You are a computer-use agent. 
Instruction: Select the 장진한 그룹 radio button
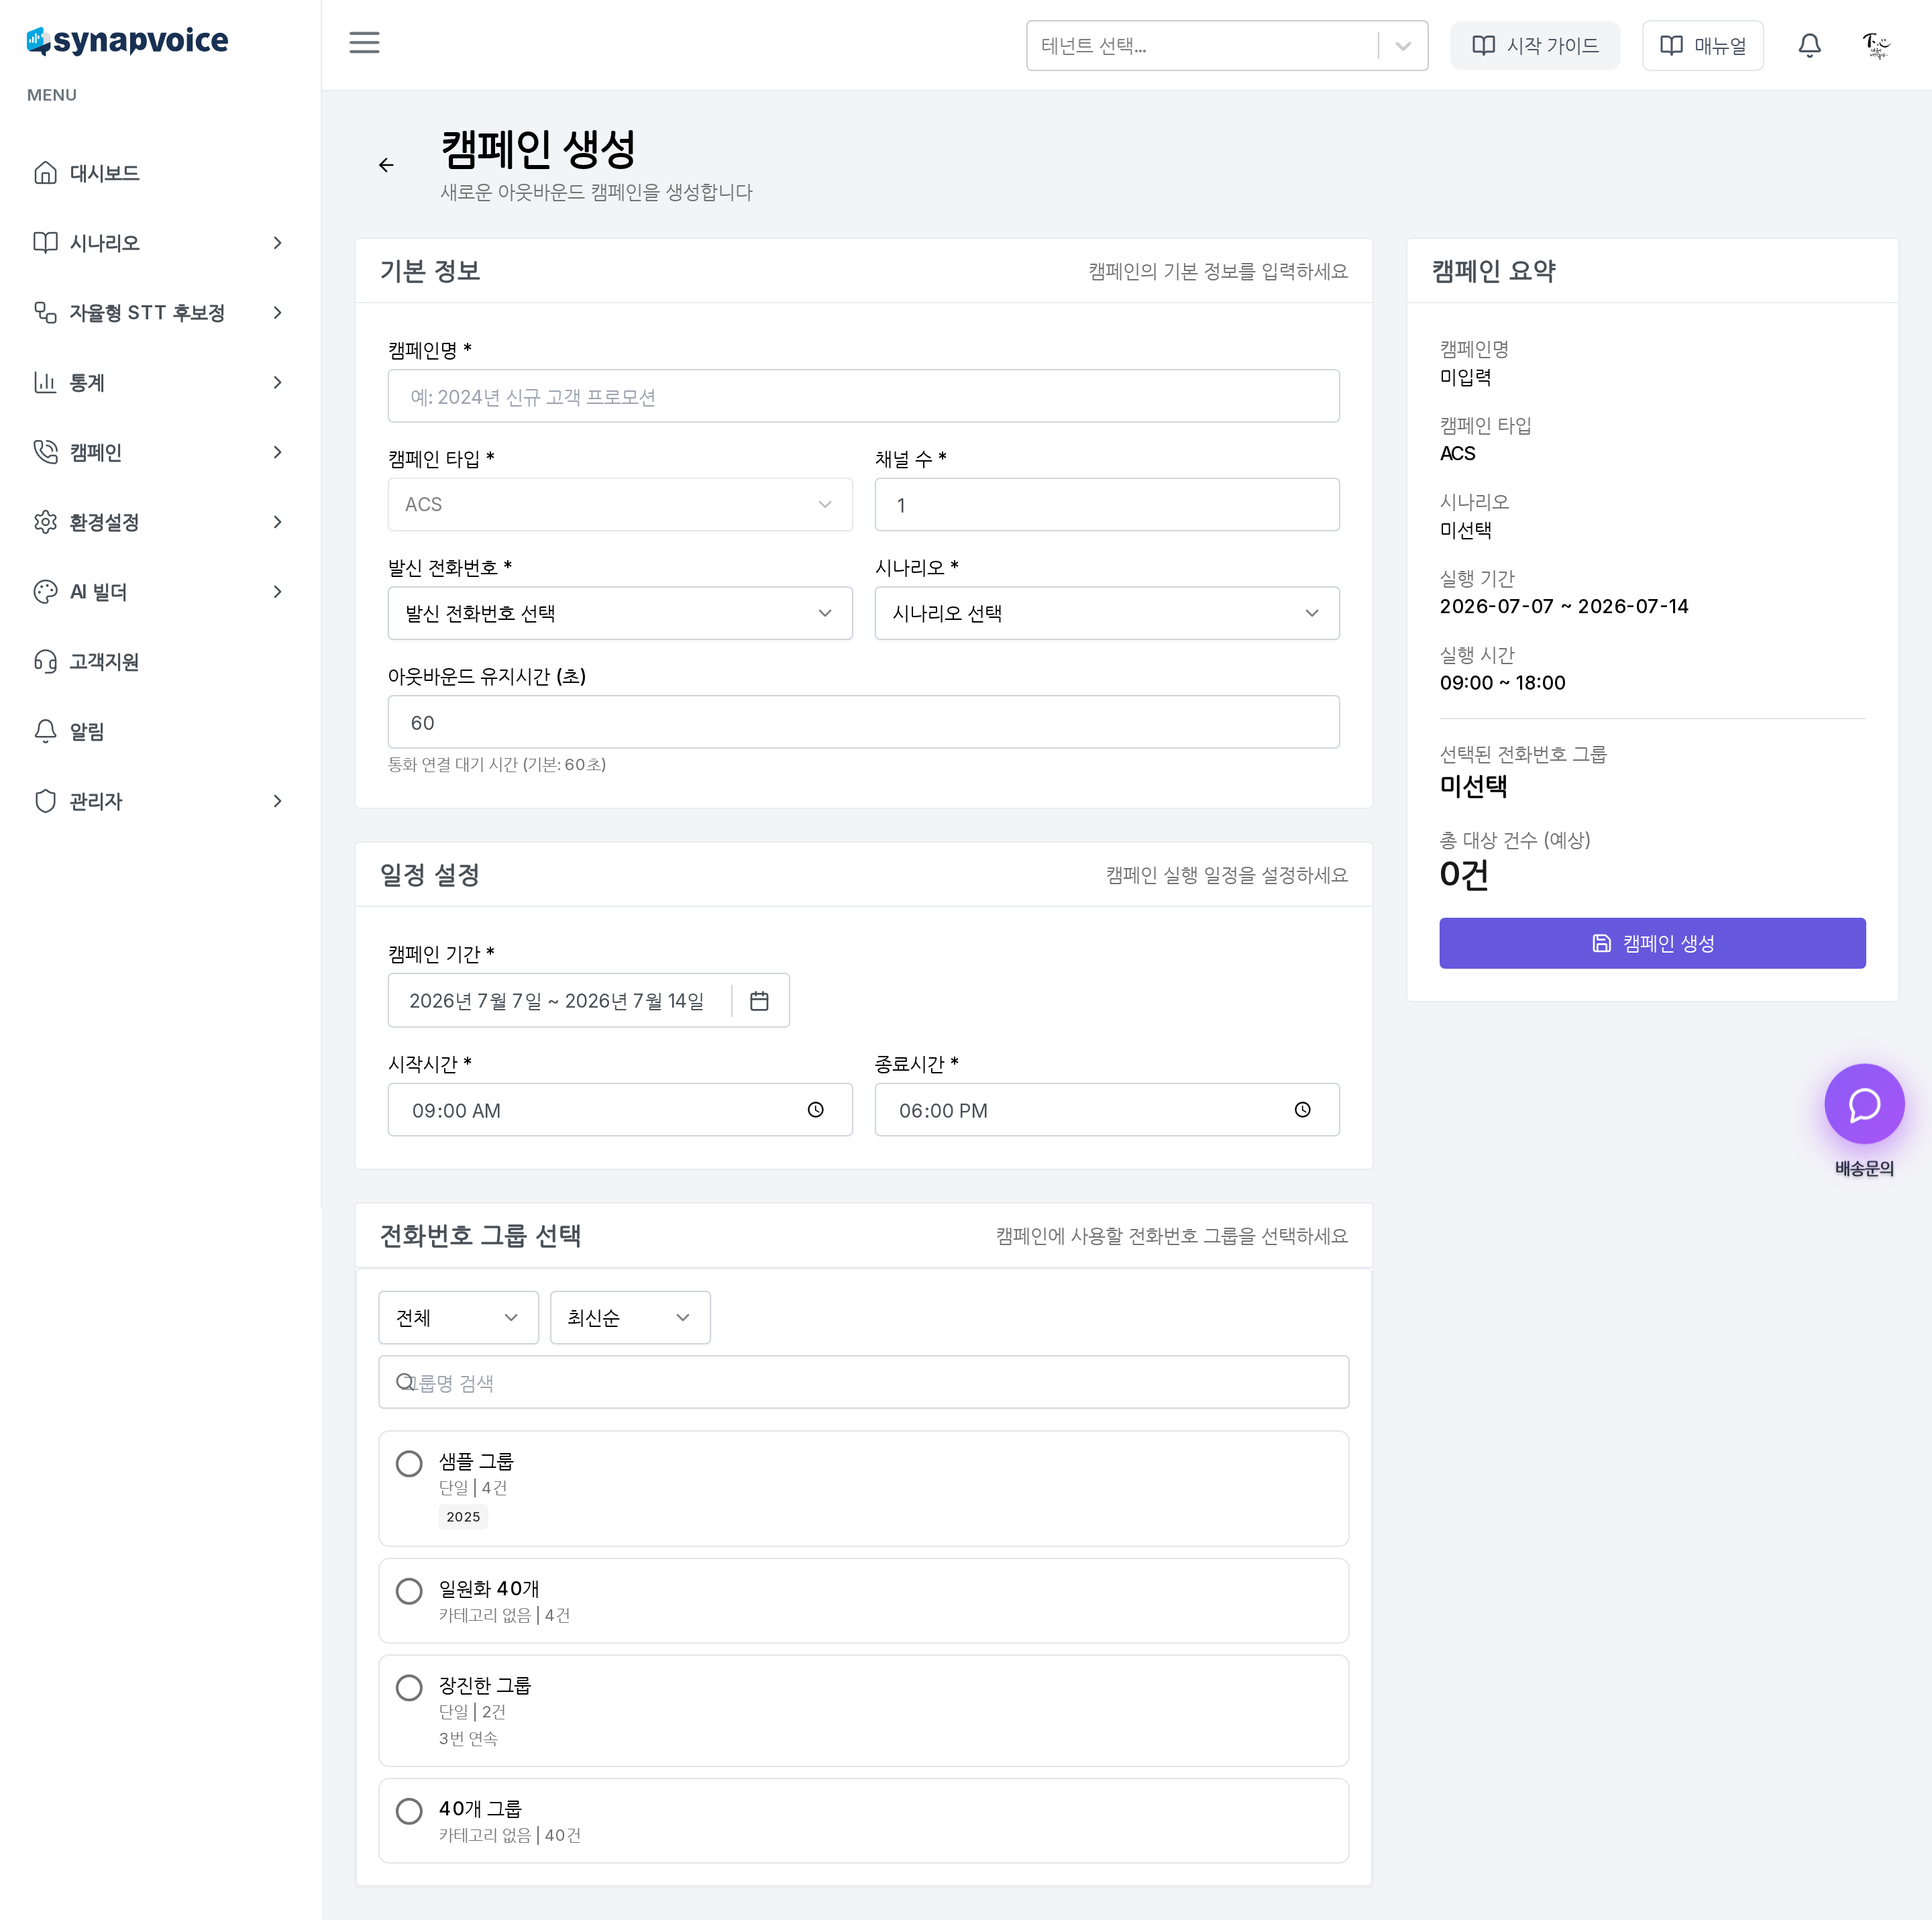click(x=409, y=1688)
